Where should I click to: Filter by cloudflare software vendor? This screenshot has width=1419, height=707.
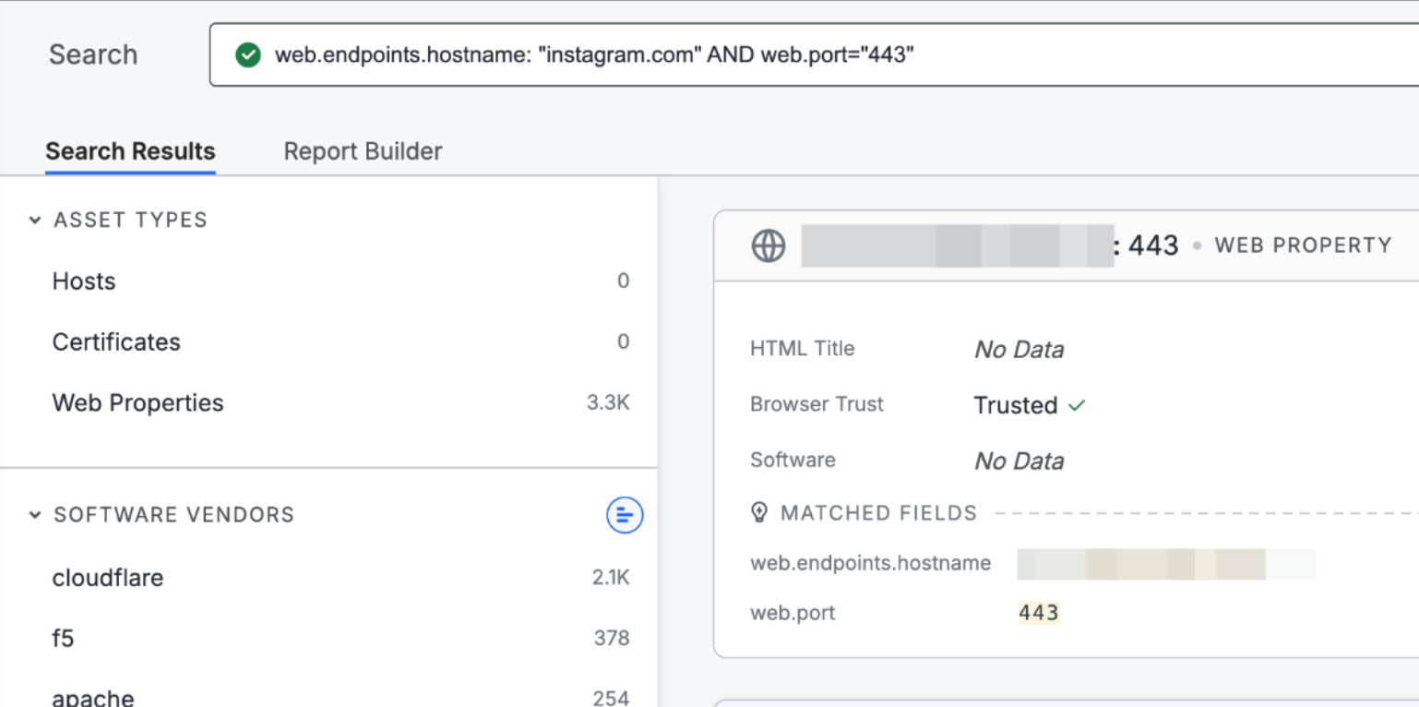coord(108,578)
